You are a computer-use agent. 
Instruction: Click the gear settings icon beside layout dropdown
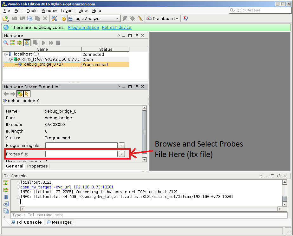pos(63,18)
